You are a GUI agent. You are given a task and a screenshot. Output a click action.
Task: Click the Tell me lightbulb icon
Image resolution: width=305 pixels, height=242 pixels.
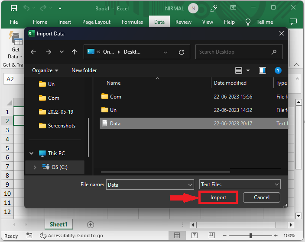coord(248,22)
